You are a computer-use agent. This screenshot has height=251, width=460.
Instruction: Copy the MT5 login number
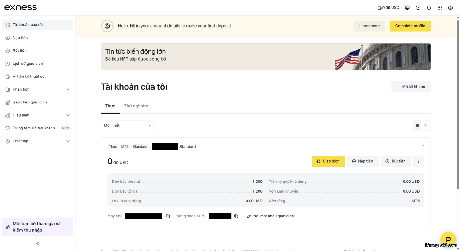[236, 216]
